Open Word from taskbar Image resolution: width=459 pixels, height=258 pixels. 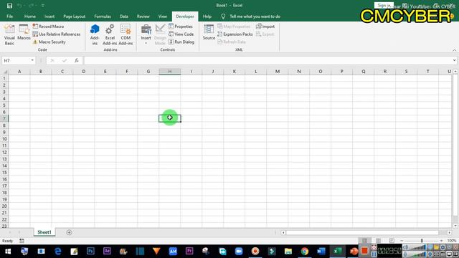pyautogui.click(x=321, y=252)
